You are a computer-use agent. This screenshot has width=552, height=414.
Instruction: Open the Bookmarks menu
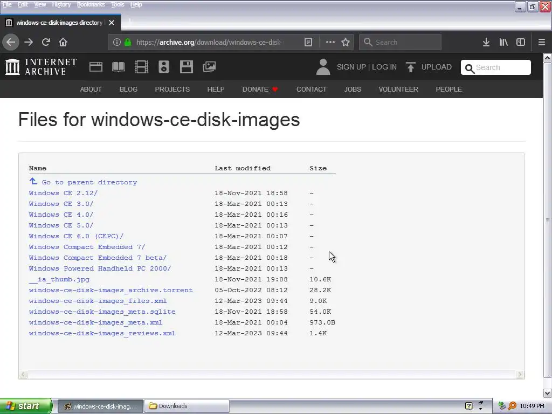pos(91,4)
